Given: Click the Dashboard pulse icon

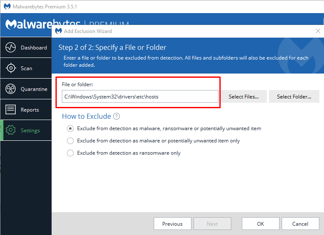Looking at the screenshot, I should click(x=11, y=47).
